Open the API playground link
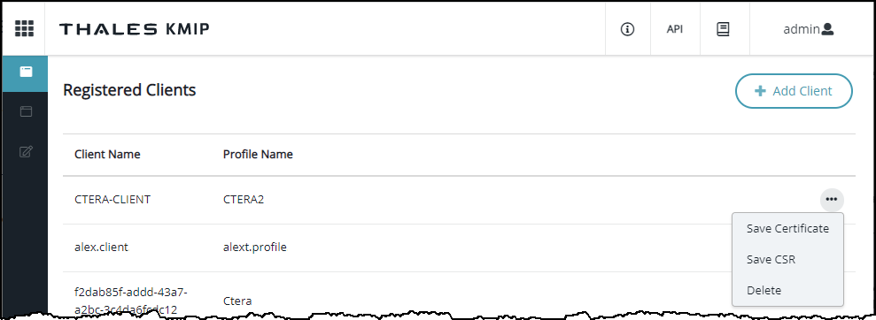This screenshot has width=876, height=320. click(674, 29)
